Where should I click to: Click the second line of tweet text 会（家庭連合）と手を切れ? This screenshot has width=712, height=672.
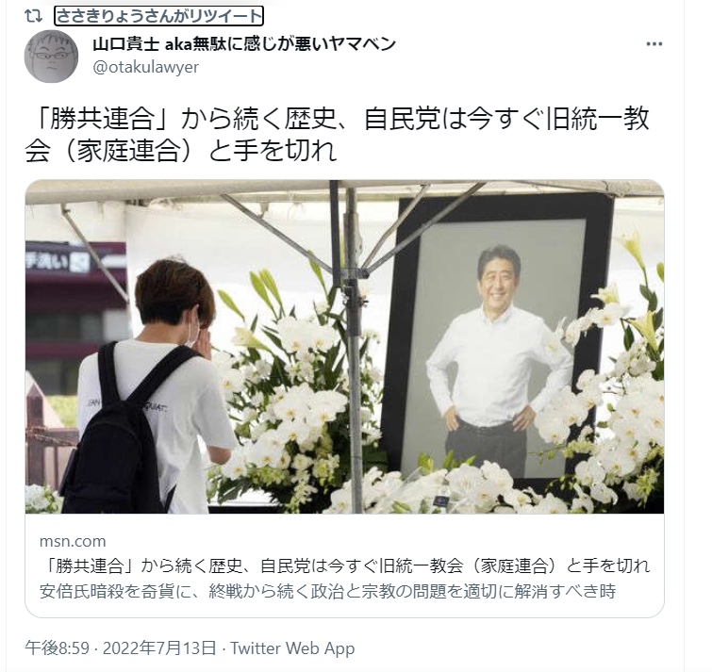[181, 151]
